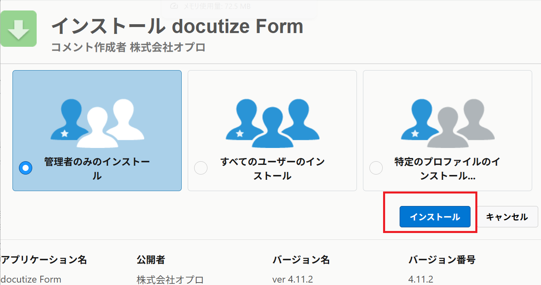Click the 特定のプロファイルのインストール... label text

click(x=447, y=169)
